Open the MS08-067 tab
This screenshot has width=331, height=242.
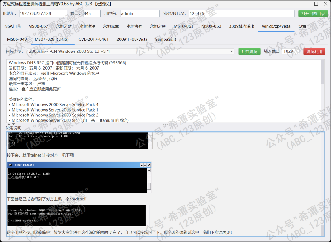click(x=38, y=26)
